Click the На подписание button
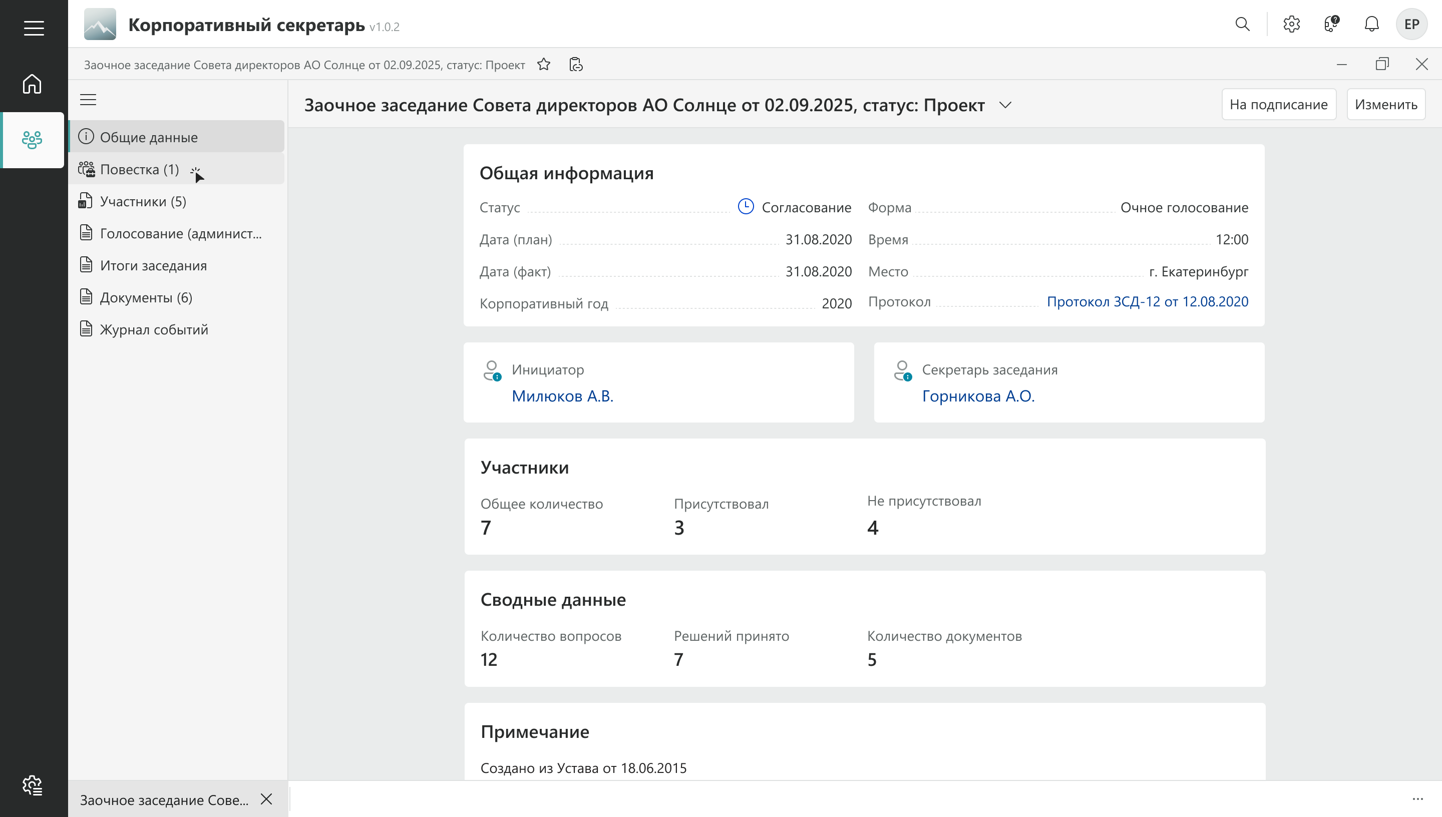The image size is (1442, 817). click(x=1278, y=104)
